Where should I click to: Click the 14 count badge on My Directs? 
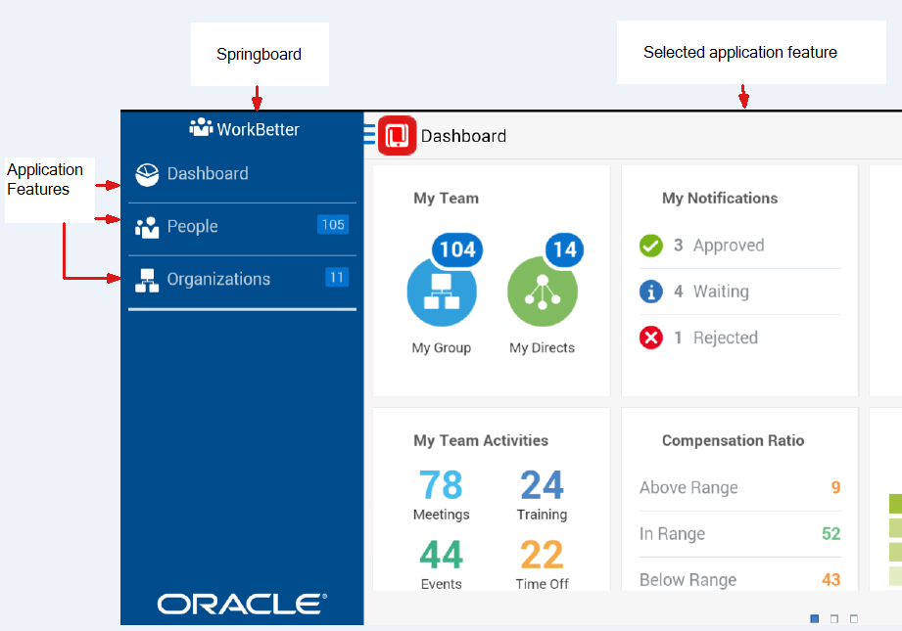564,250
